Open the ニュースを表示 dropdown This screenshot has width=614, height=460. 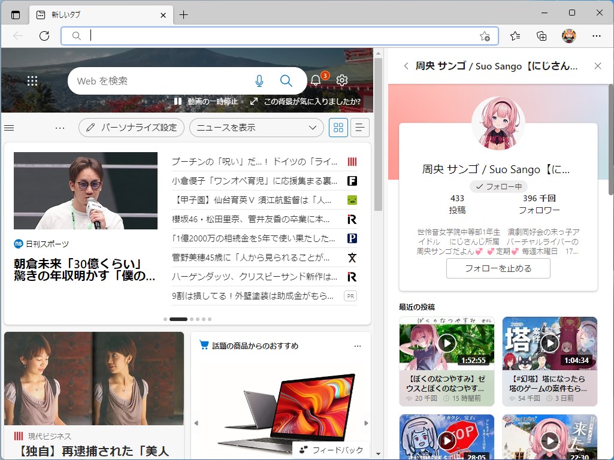point(256,127)
